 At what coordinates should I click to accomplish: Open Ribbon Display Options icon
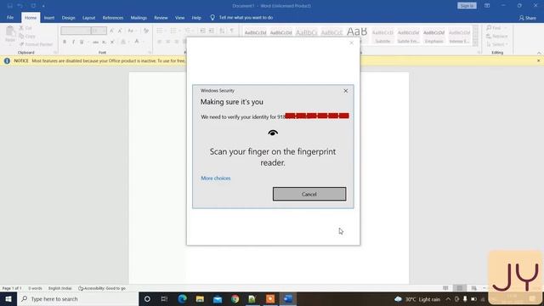[x=487, y=6]
